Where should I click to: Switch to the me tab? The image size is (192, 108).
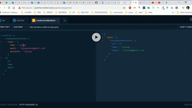(x=3, y=20)
